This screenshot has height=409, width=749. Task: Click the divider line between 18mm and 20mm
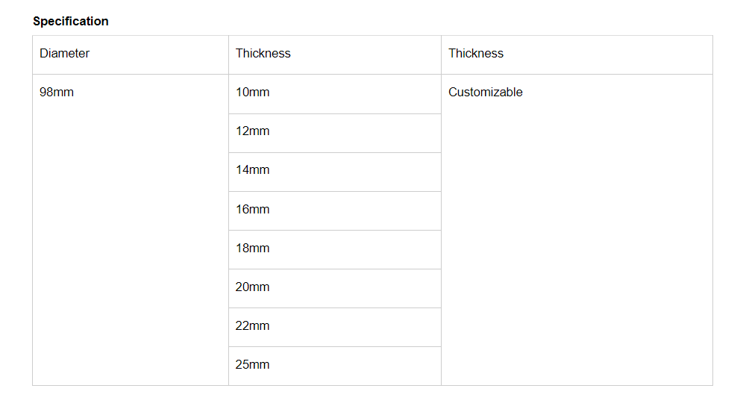click(335, 269)
